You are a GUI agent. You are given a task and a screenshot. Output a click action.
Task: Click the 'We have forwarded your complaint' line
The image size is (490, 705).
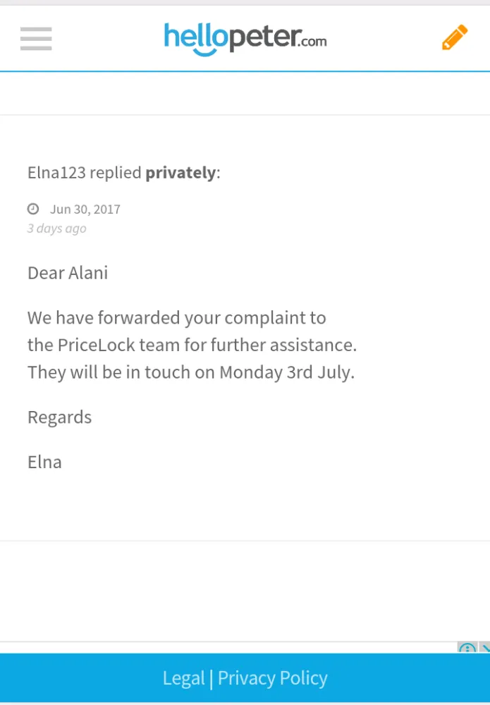tap(176, 318)
